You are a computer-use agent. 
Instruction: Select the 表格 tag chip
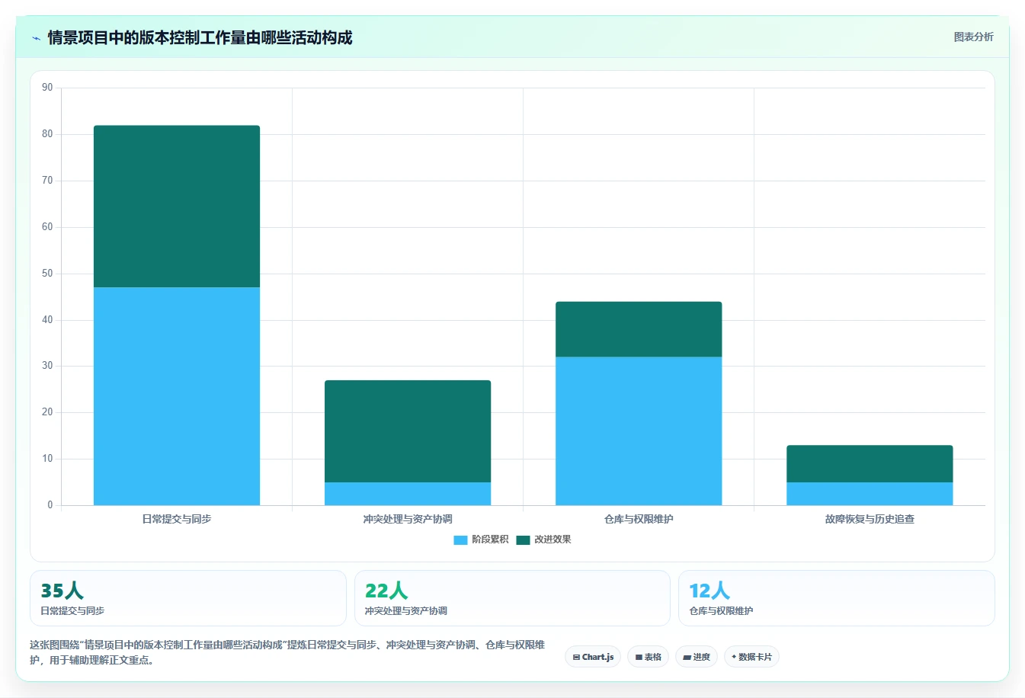tap(648, 657)
